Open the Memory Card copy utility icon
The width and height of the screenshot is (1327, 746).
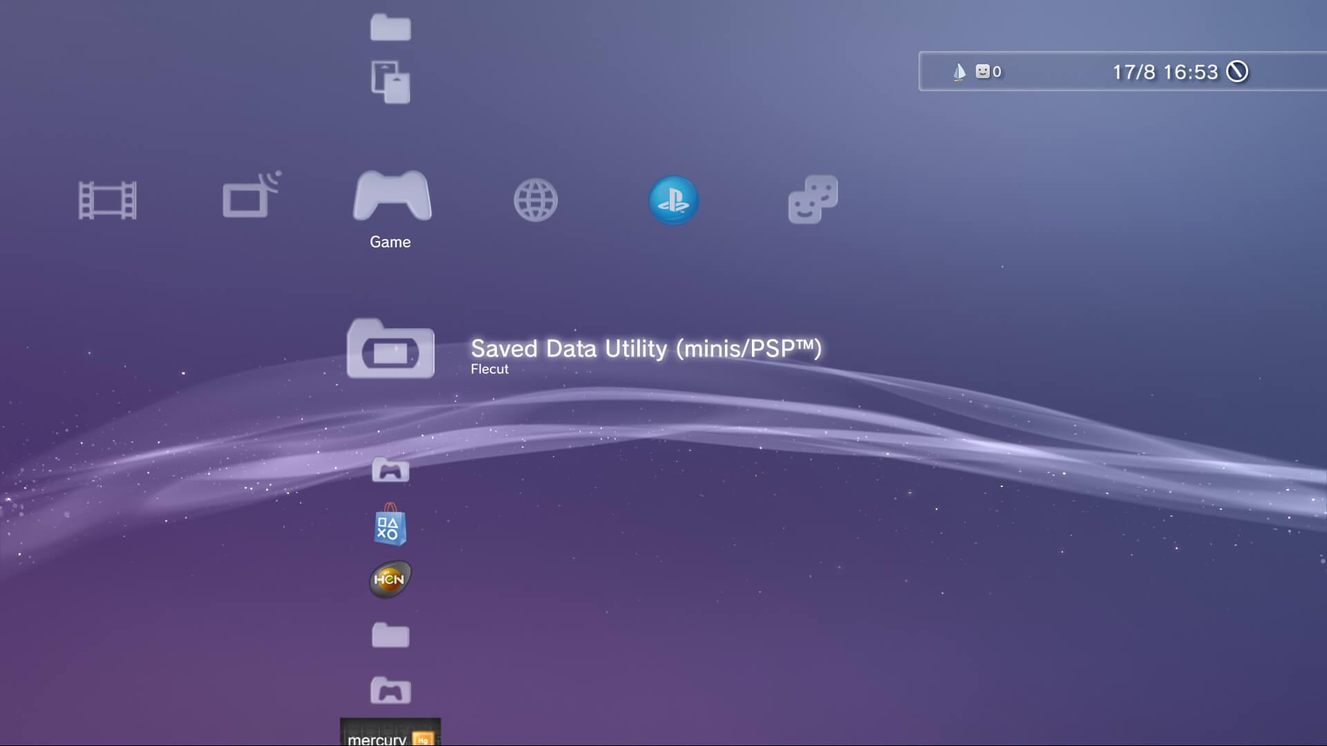tap(390, 82)
